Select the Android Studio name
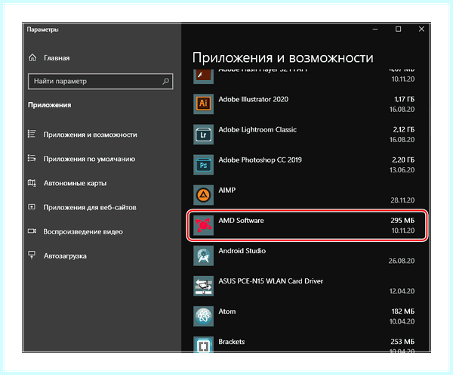Screen dimensions: 453x375 242,250
